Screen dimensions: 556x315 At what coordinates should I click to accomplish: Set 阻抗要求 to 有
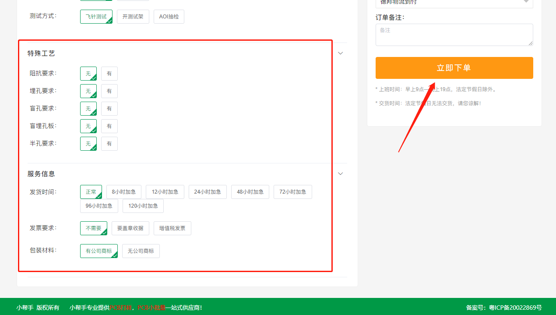109,73
